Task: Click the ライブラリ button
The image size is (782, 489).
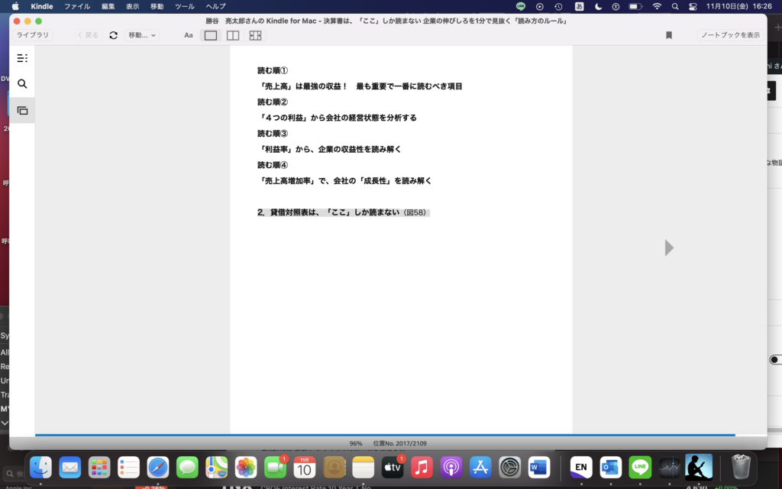Action: tap(33, 35)
